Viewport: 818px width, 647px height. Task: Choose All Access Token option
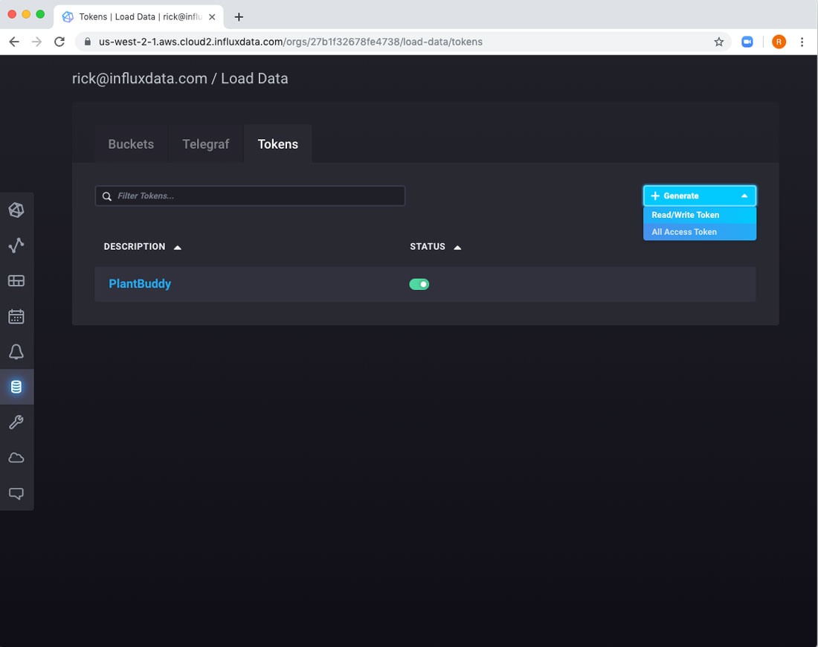(x=684, y=232)
